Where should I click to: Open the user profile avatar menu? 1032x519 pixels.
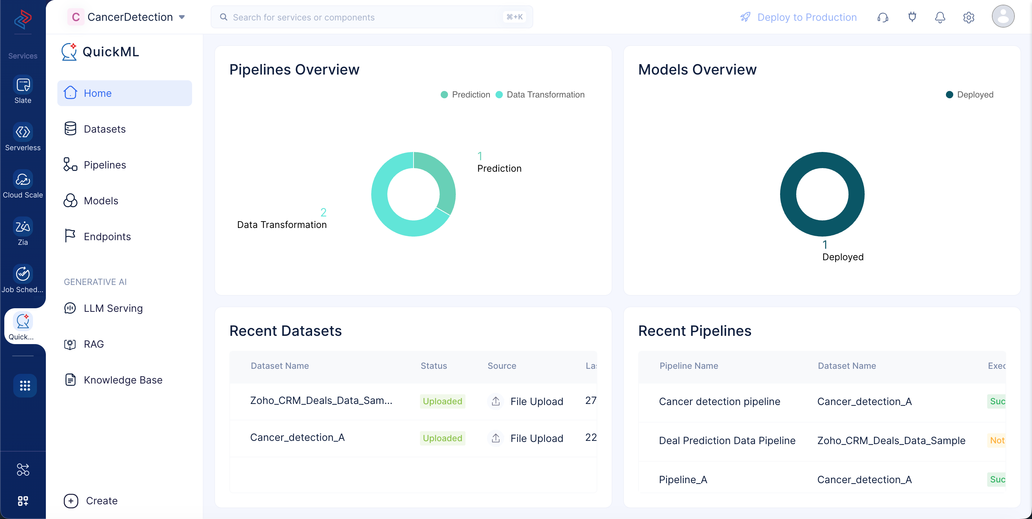[1003, 16]
